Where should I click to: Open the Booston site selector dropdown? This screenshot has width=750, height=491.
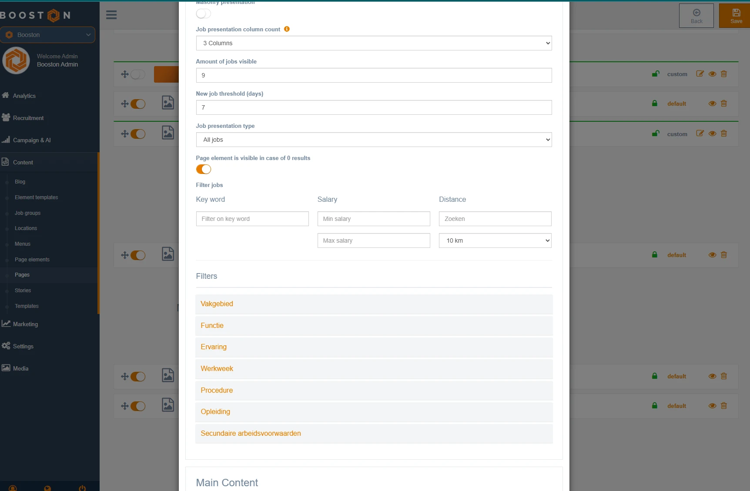(x=47, y=35)
